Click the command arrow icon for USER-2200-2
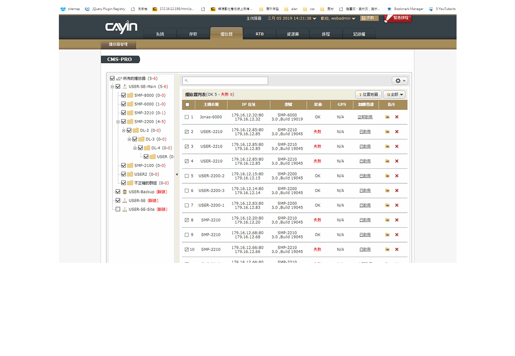Screen dimensions: 515x356 [387, 176]
